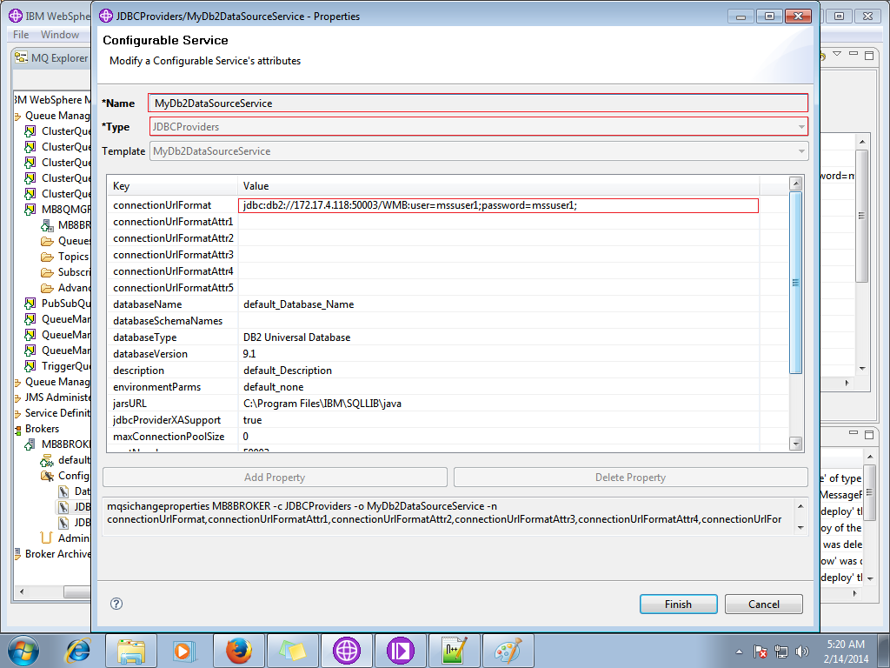Collapse the Brokers tree node
This screenshot has height=668, width=890.
pyautogui.click(x=17, y=430)
